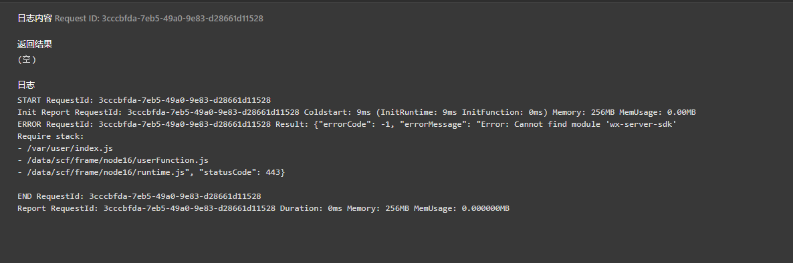Select Duration: 0ms in the report line
The width and height of the screenshot is (793, 263).
pos(311,208)
